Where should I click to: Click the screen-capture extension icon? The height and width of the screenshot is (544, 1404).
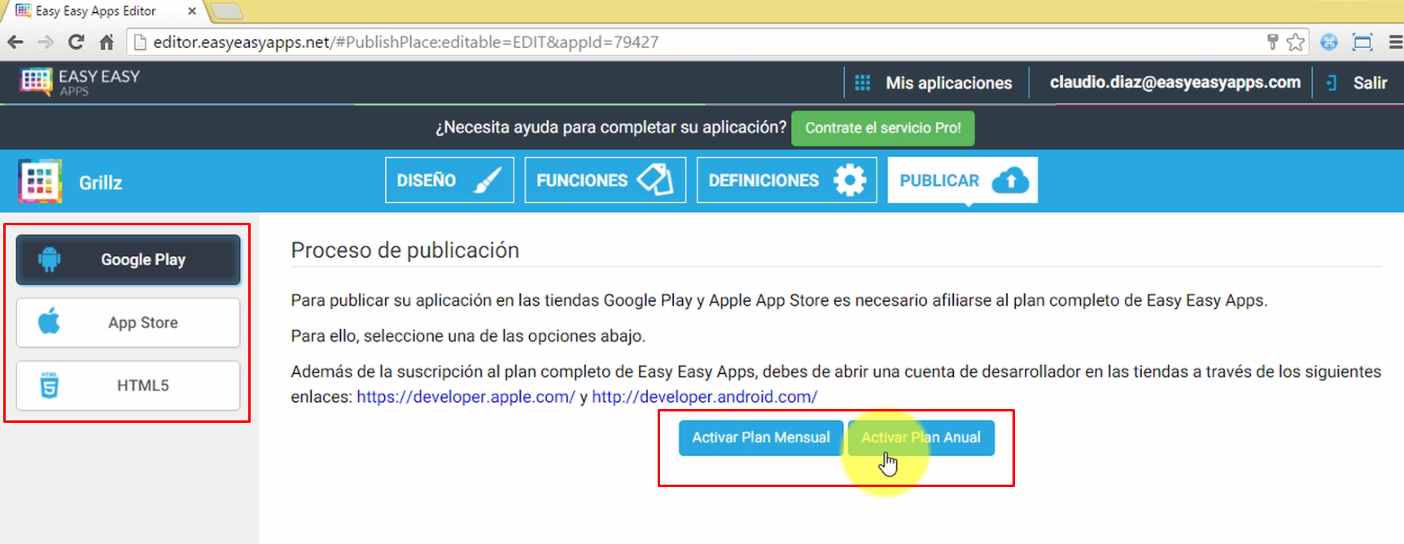1362,42
